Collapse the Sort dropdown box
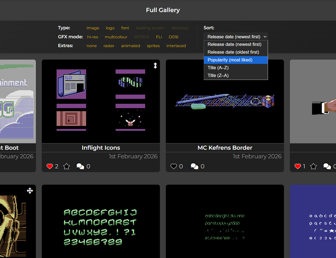Screen dimensions: 336x258 236,37
